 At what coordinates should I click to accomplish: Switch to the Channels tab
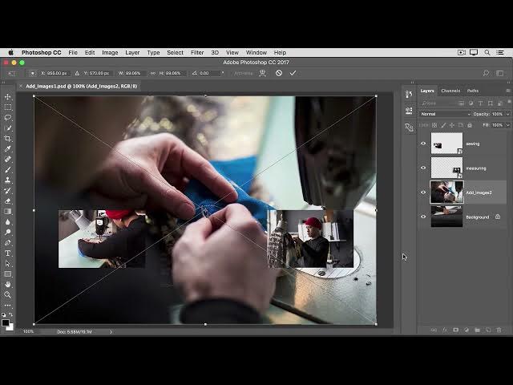450,91
